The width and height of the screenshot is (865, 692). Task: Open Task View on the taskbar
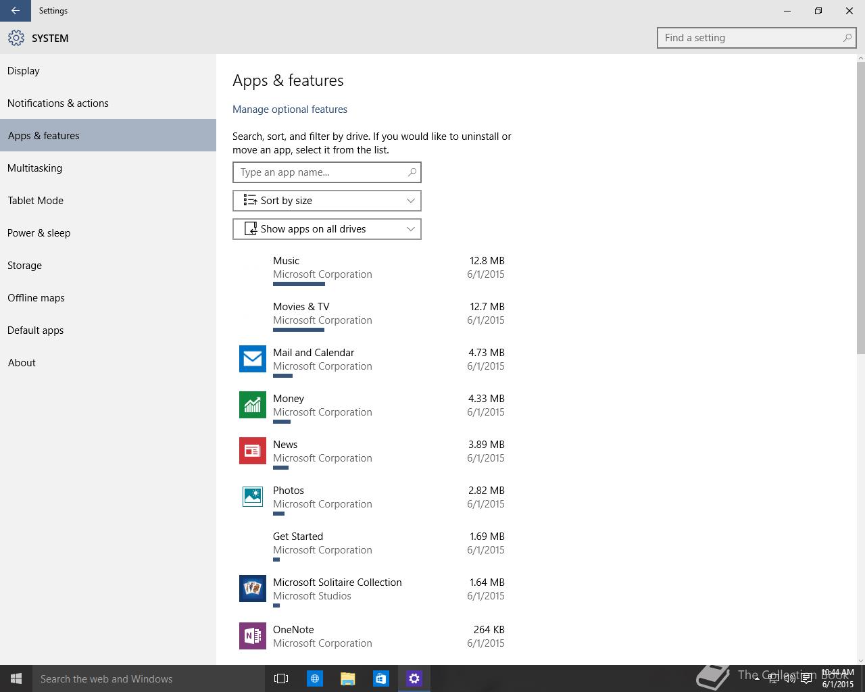281,678
